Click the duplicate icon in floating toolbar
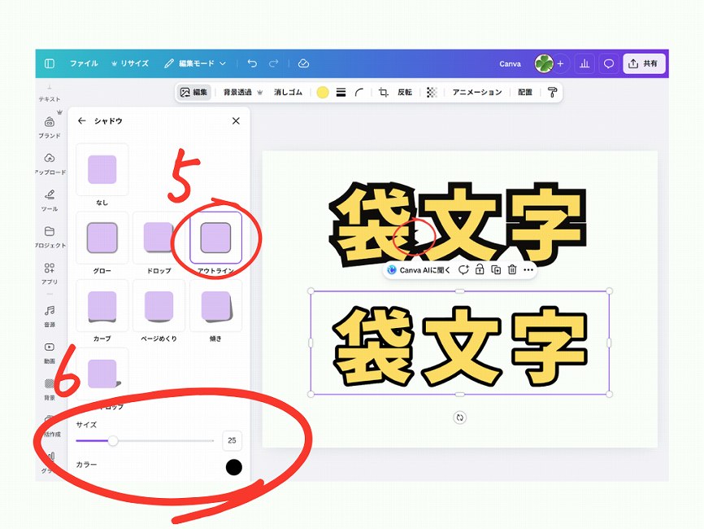Viewport: 704px width, 529px height. click(x=496, y=269)
